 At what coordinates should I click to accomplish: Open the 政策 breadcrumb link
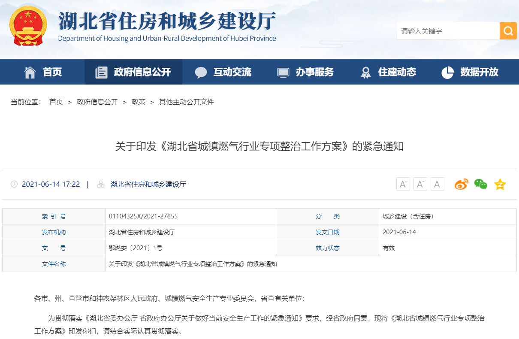(x=139, y=102)
